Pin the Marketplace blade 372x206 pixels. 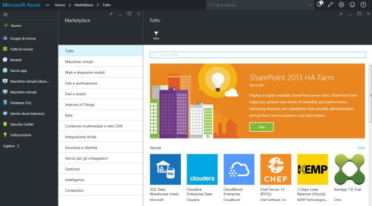[x=111, y=14]
